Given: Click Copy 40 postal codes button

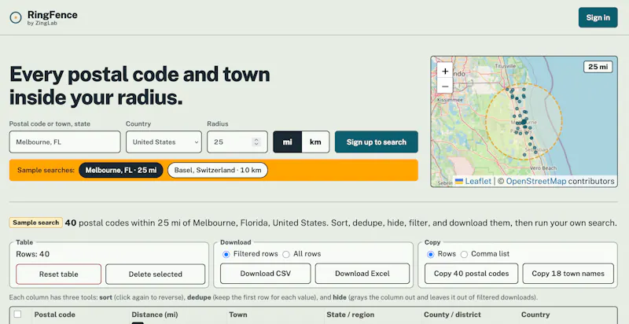Looking at the screenshot, I should point(471,274).
